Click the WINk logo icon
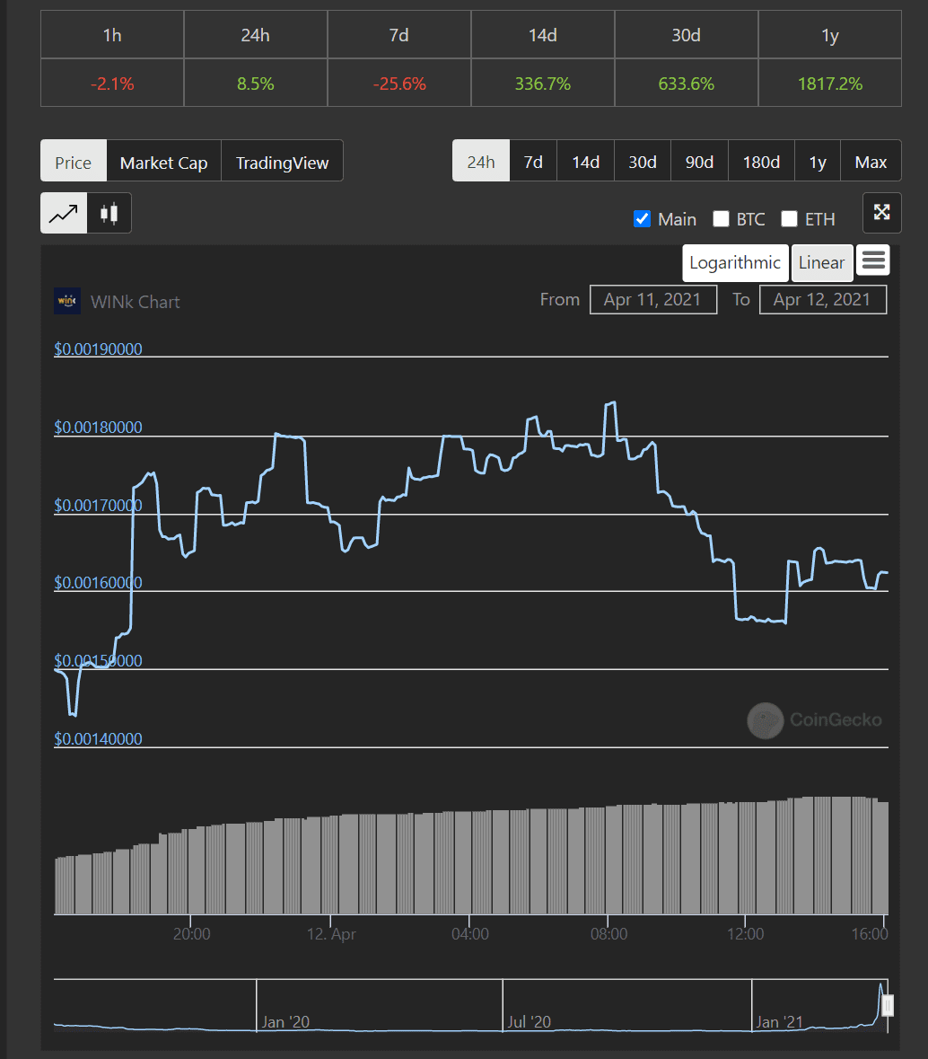Viewport: 928px width, 1059px height. coord(67,301)
